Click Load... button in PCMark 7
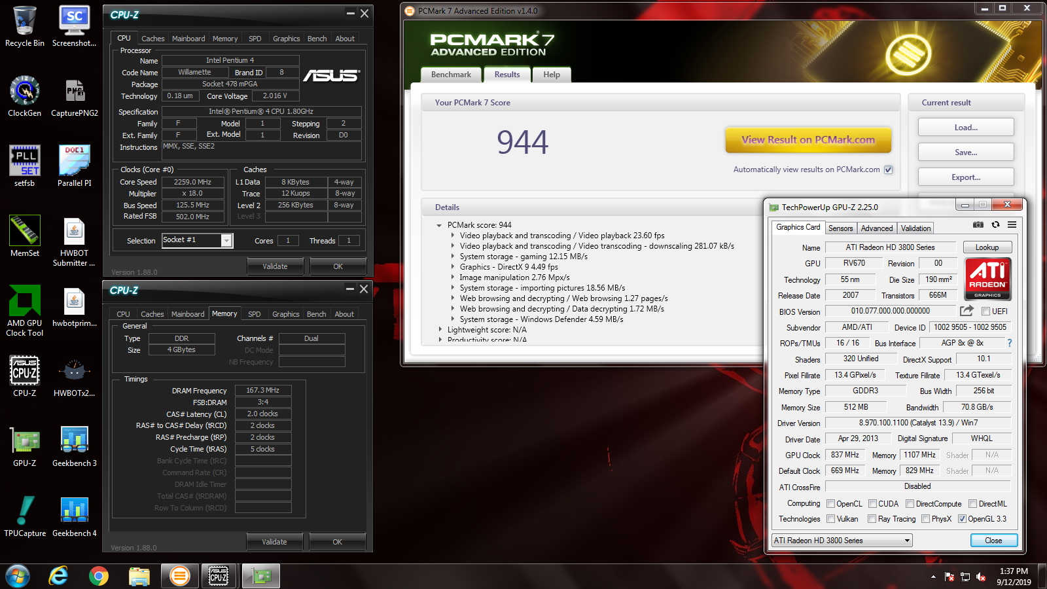 966,128
